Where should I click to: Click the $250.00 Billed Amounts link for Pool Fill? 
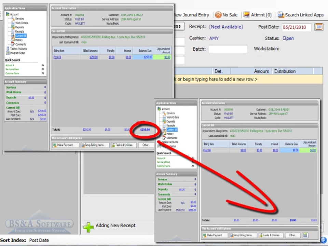coord(94,57)
